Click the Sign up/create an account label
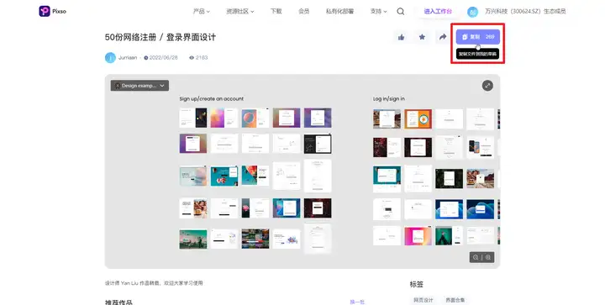This screenshot has width=605, height=305. point(212,98)
